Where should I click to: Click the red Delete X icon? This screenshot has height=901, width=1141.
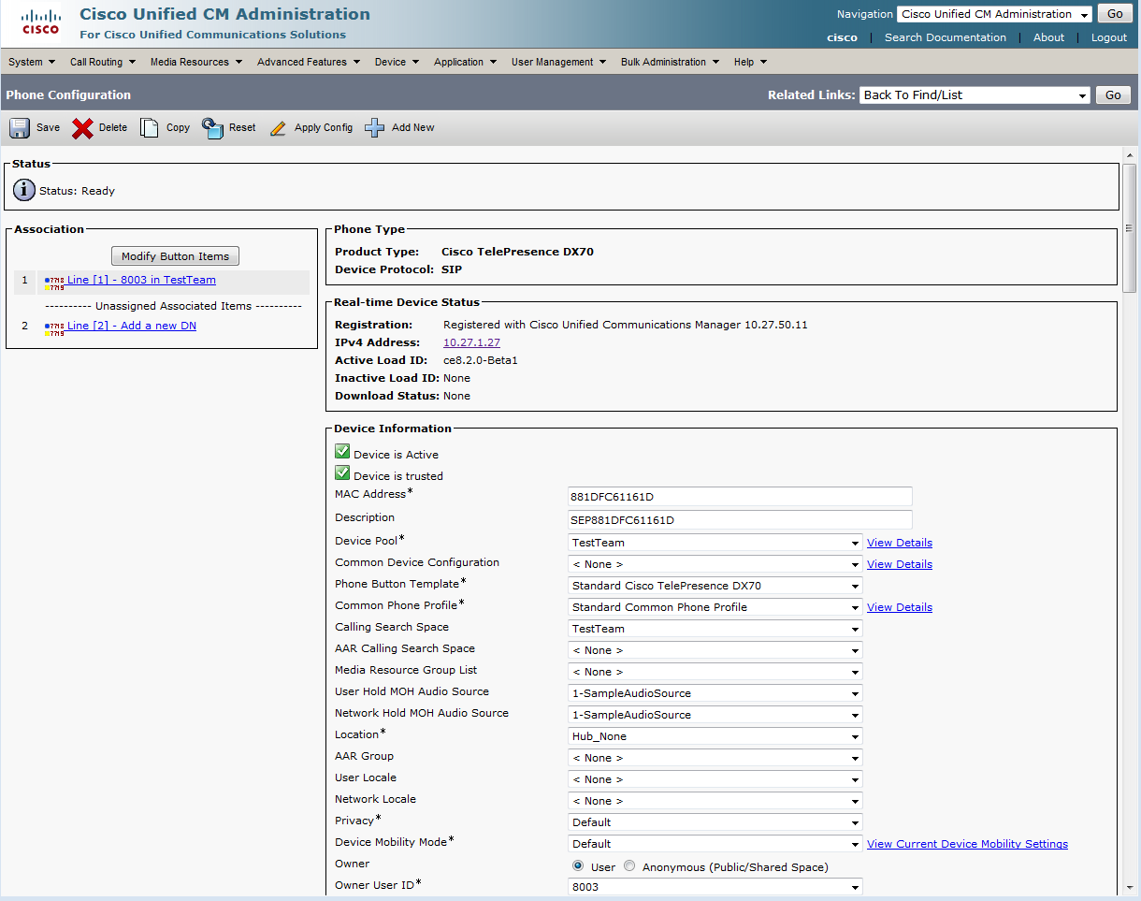pos(83,128)
